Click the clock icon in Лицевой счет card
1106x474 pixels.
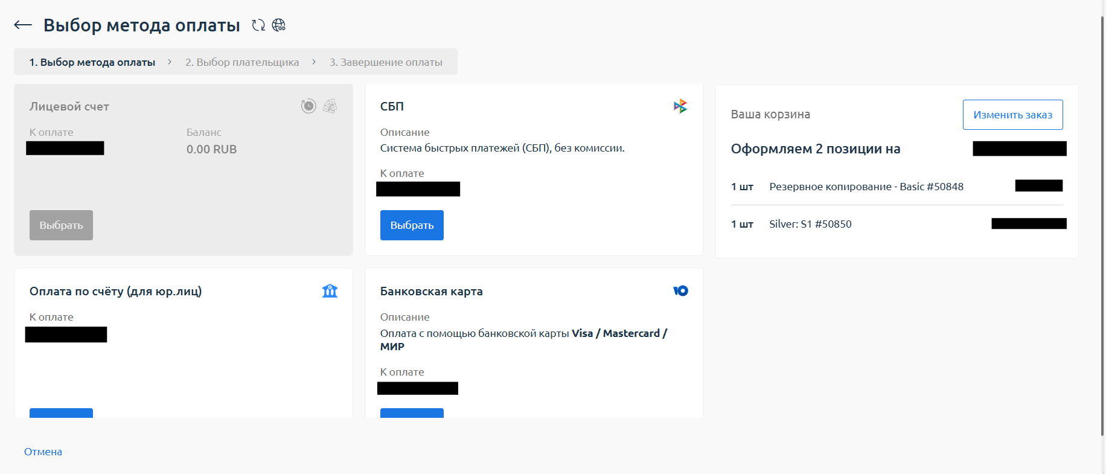[x=308, y=106]
